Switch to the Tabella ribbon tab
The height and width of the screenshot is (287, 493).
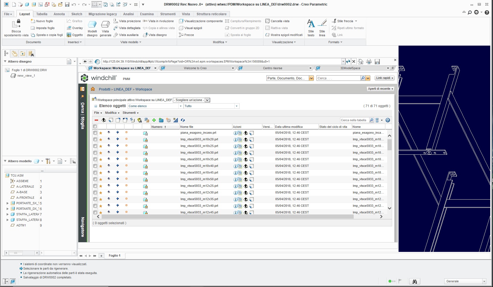[x=42, y=14]
